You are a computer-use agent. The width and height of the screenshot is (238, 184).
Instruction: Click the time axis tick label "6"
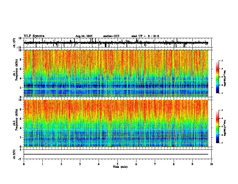[x=136, y=164]
